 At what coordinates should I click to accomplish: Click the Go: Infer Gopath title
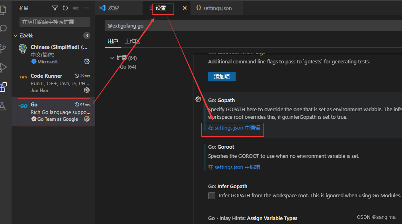pyautogui.click(x=228, y=186)
